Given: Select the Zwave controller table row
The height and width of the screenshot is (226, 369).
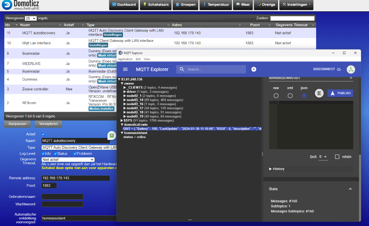Looking at the screenshot, I should coord(61,89).
